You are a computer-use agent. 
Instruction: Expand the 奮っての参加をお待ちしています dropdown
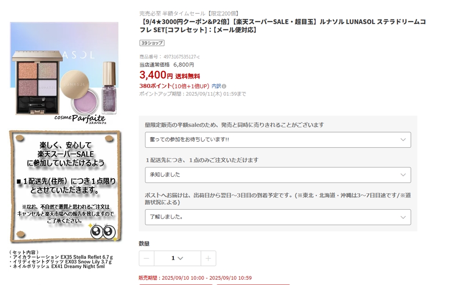tap(278, 140)
